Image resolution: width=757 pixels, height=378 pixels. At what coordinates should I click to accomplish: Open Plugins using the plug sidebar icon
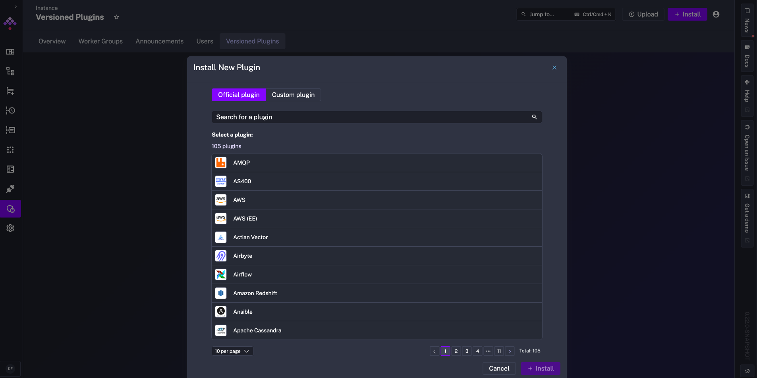click(11, 189)
